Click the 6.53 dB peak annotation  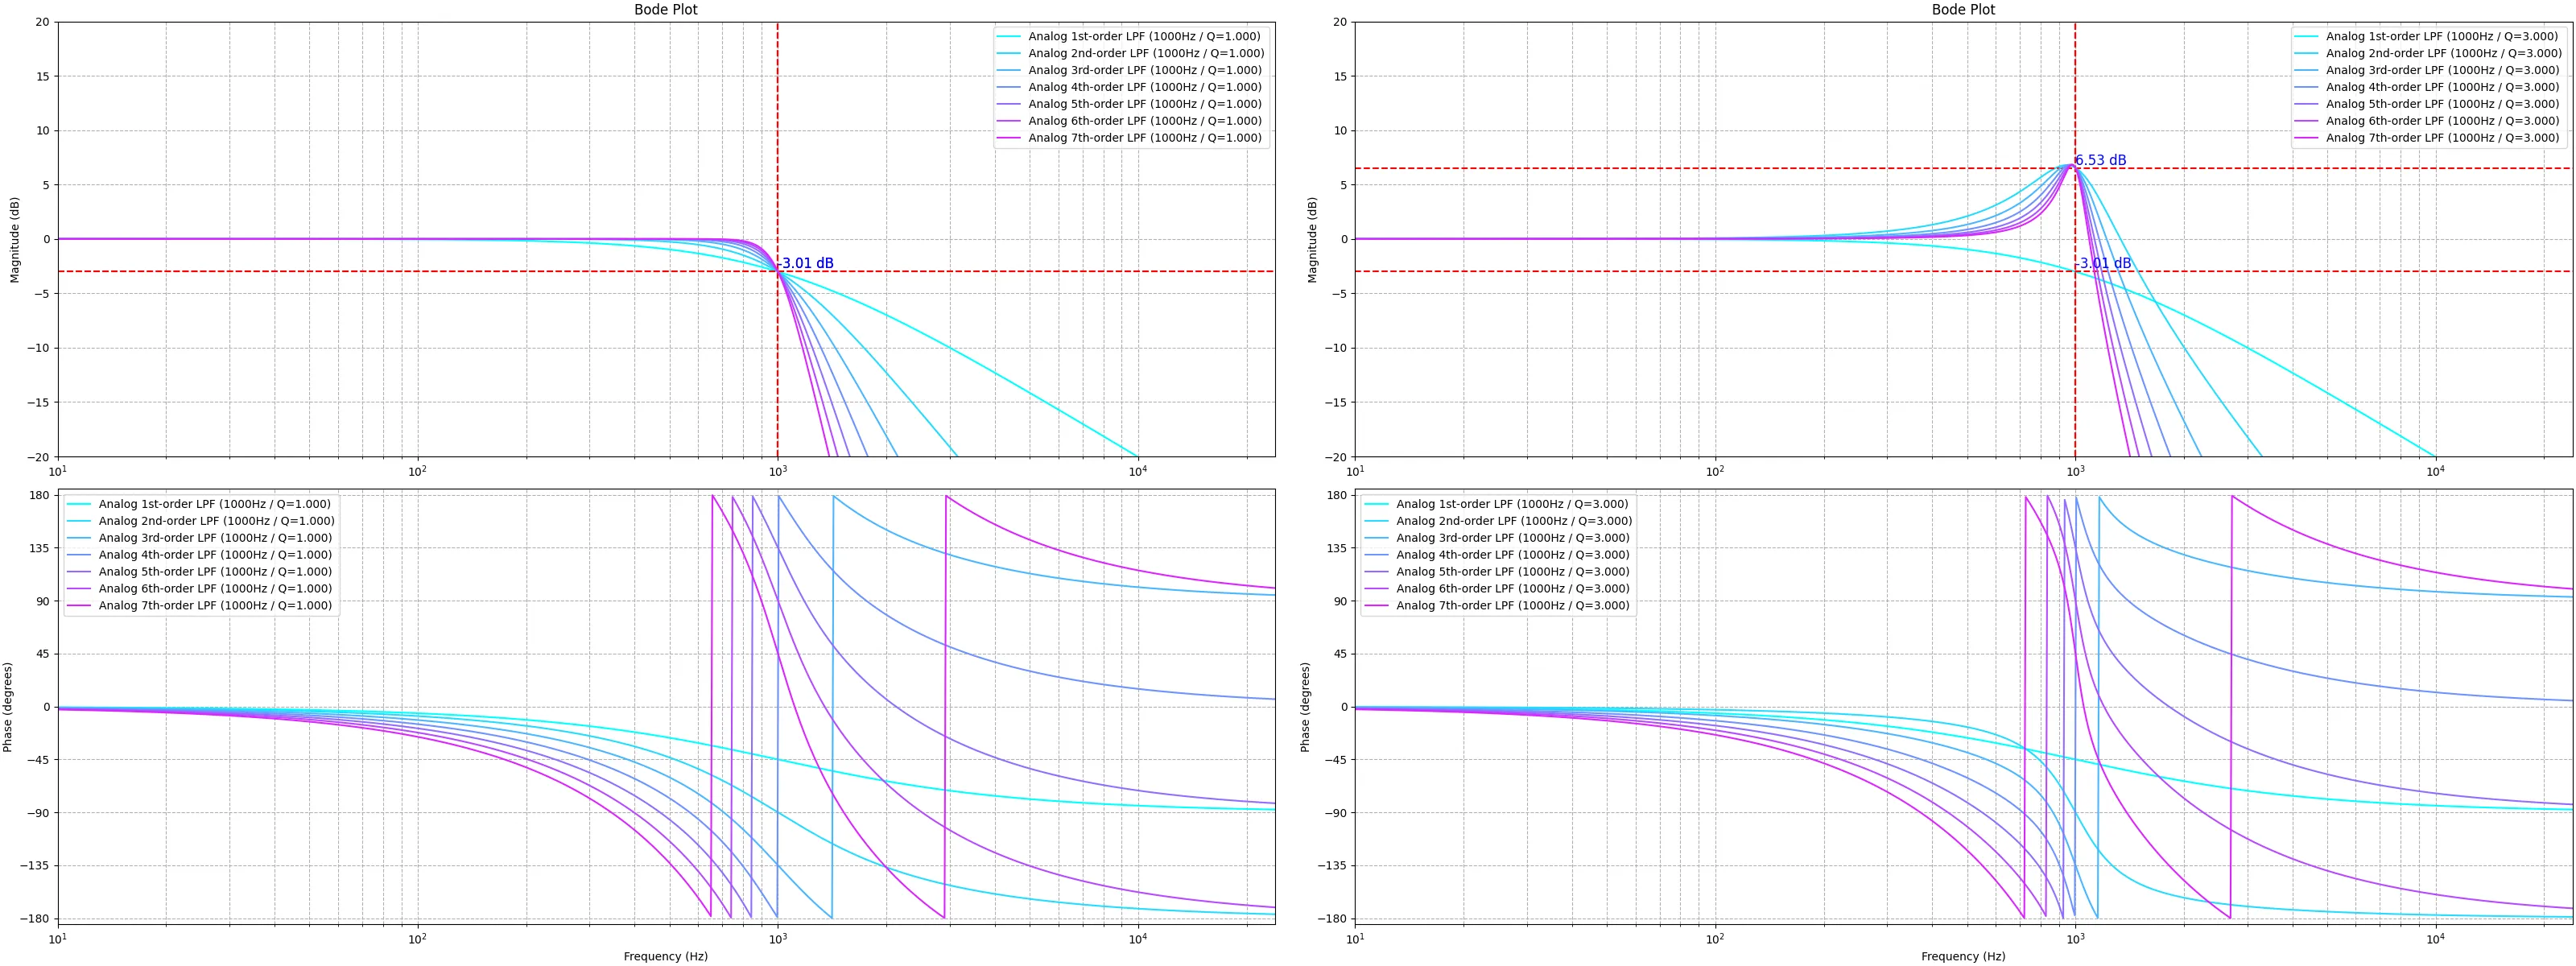[x=2100, y=161]
